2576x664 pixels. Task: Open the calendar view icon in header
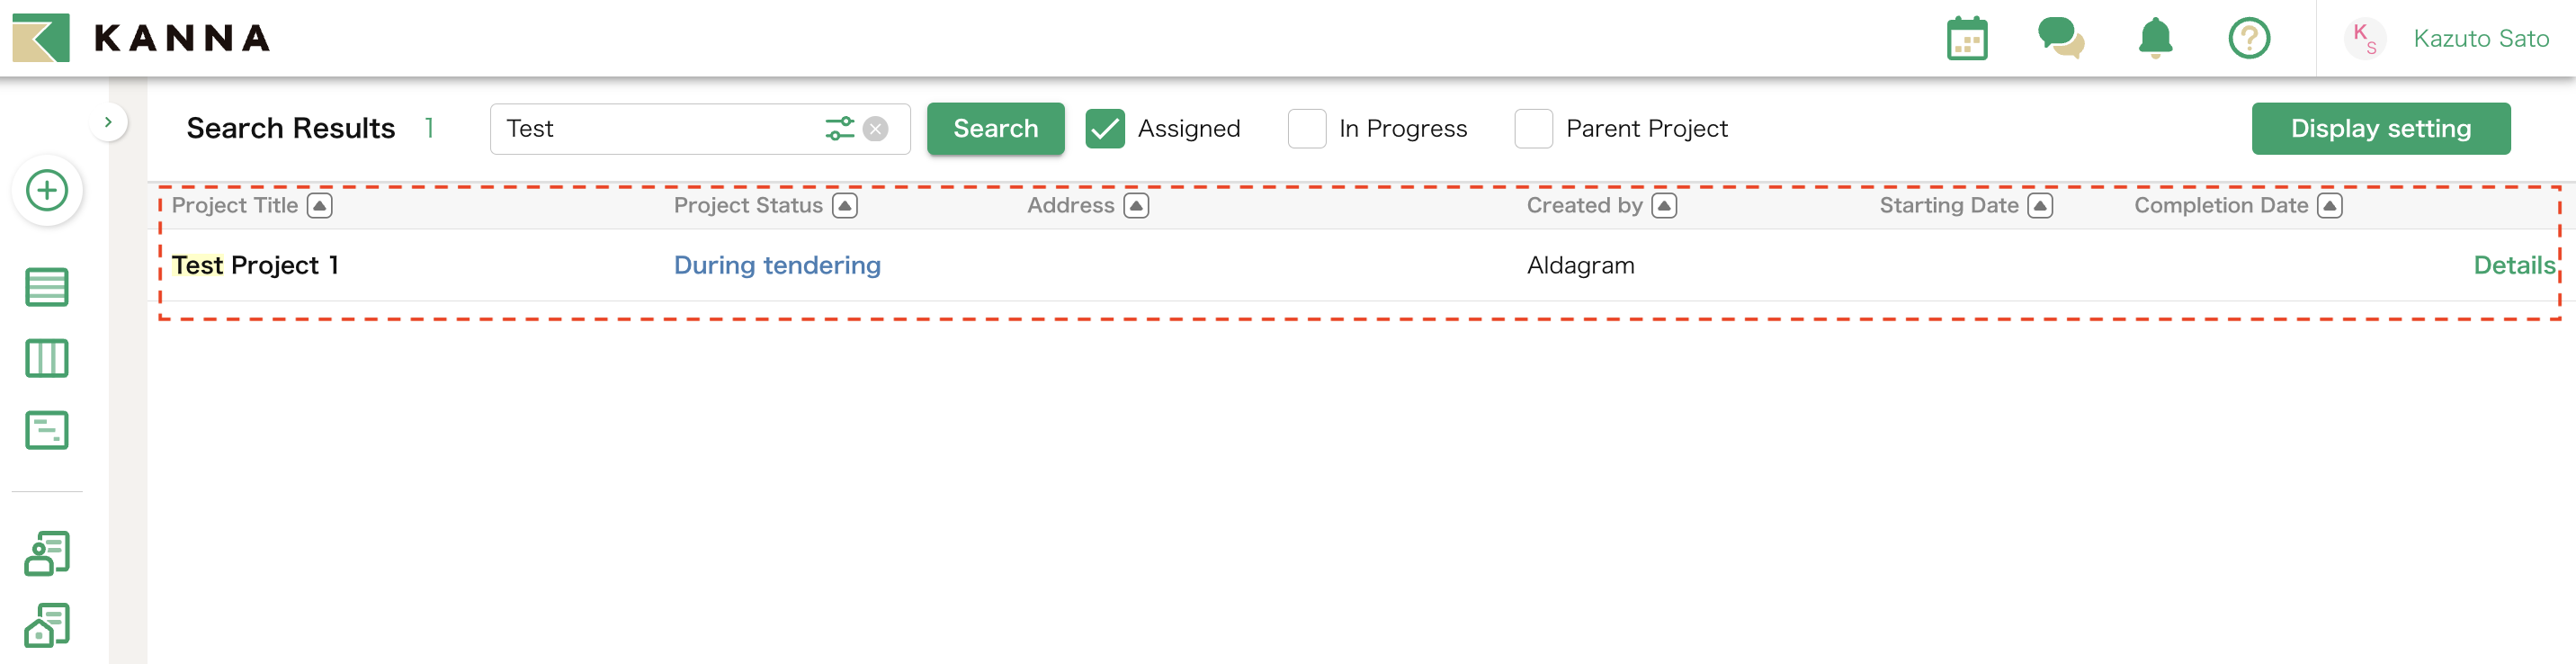1965,38
